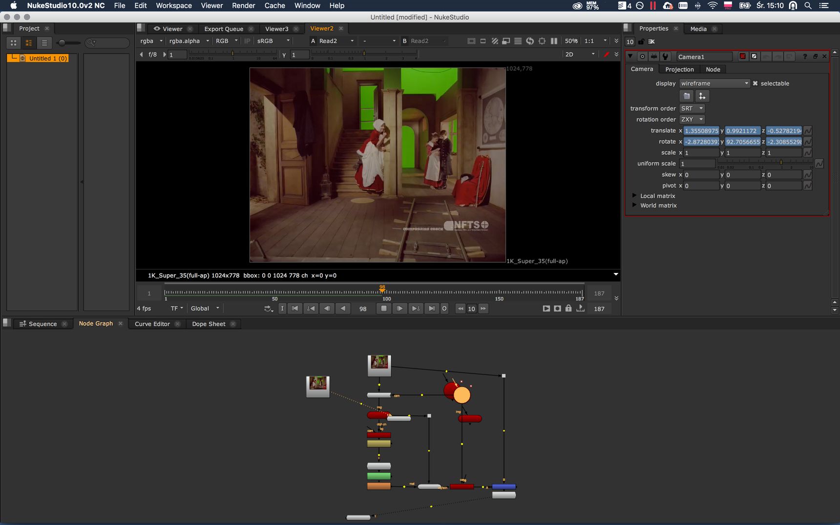Click the project bin grid view icon
The height and width of the screenshot is (525, 840).
[14, 43]
